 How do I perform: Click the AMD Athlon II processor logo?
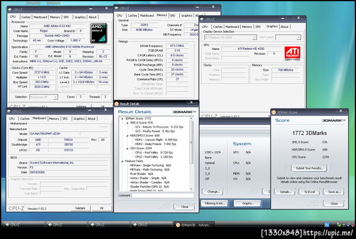(98, 33)
